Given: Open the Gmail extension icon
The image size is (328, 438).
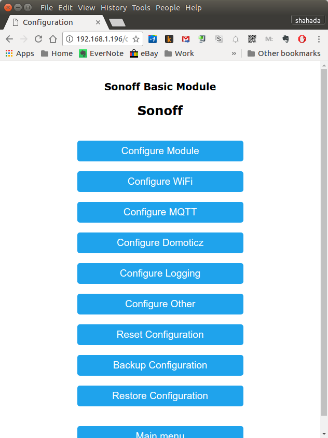Looking at the screenshot, I should click(x=186, y=39).
